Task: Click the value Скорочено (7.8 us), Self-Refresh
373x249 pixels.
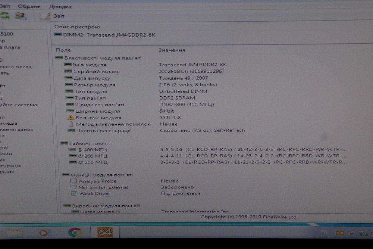Action: pos(203,130)
